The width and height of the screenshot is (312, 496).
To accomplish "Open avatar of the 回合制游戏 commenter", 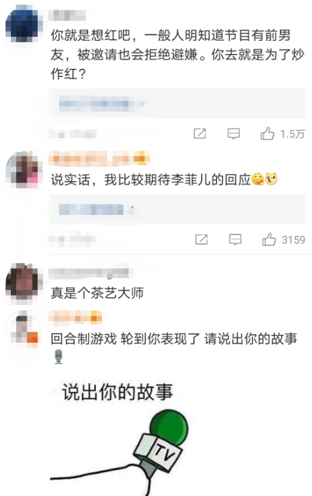I will [x=24, y=329].
